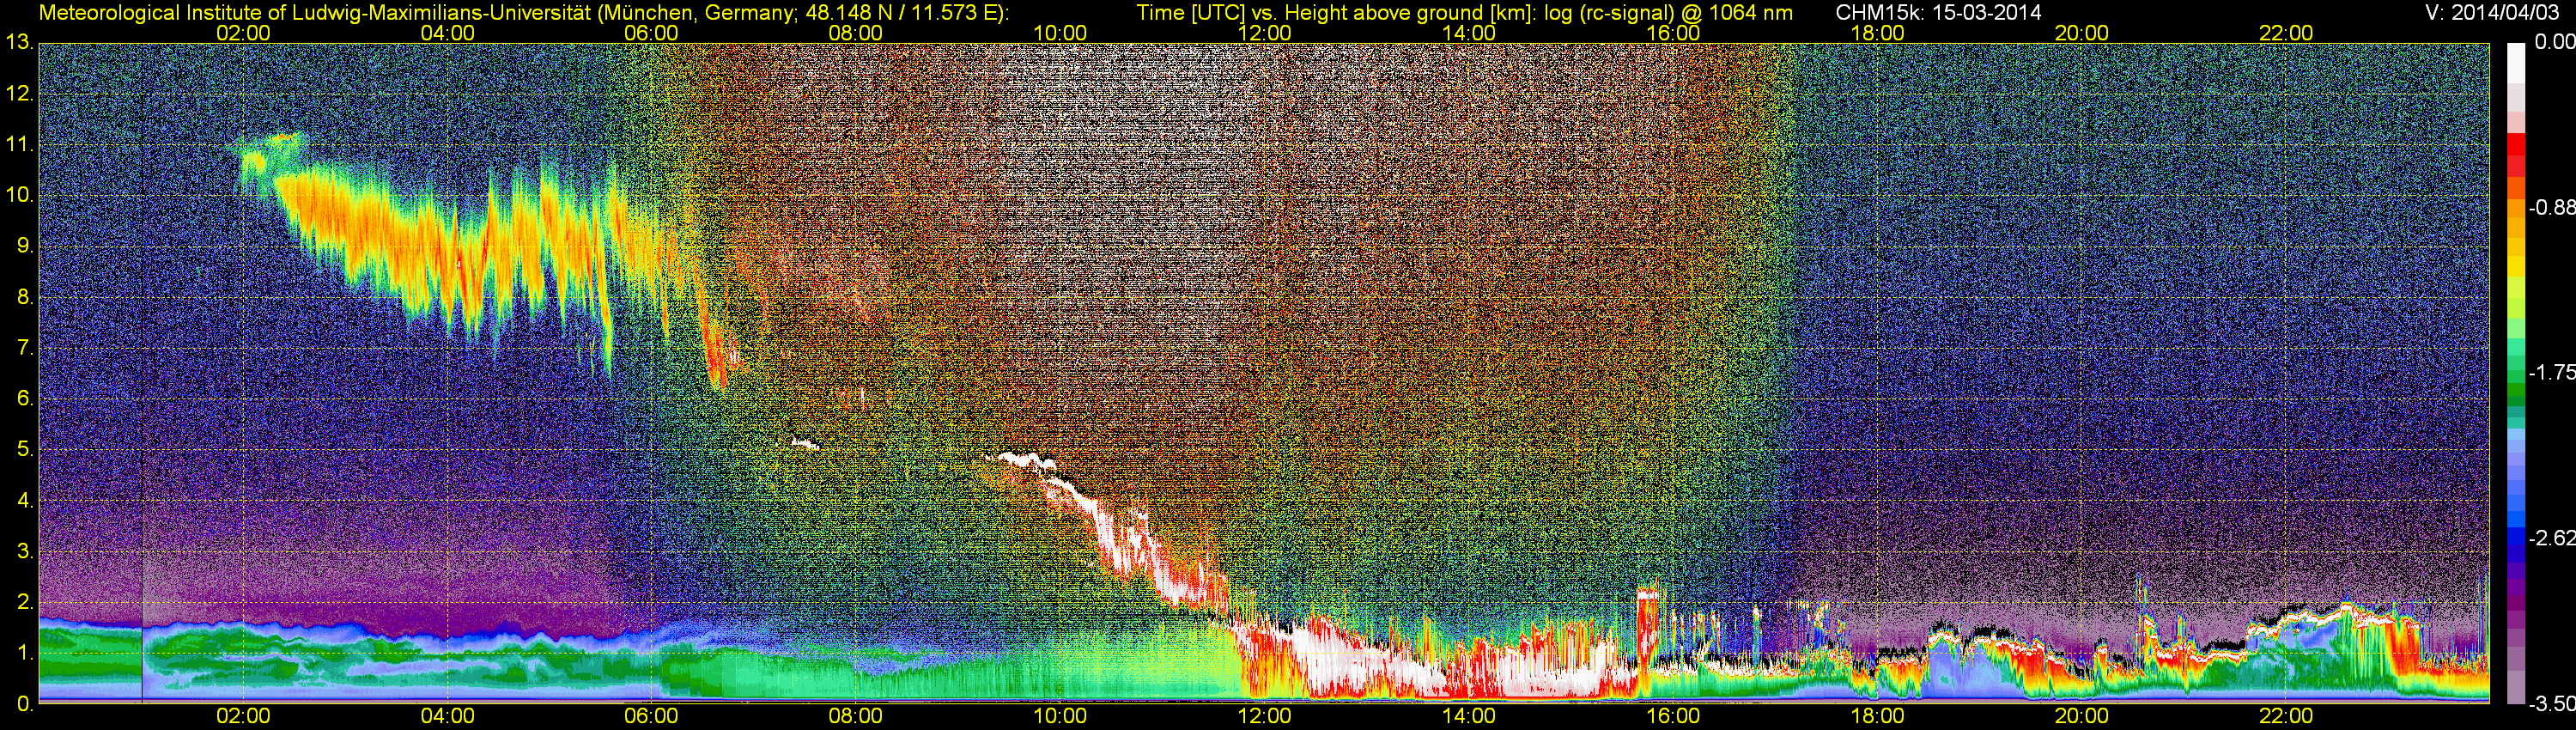Click the '2.' height axis label

point(24,602)
